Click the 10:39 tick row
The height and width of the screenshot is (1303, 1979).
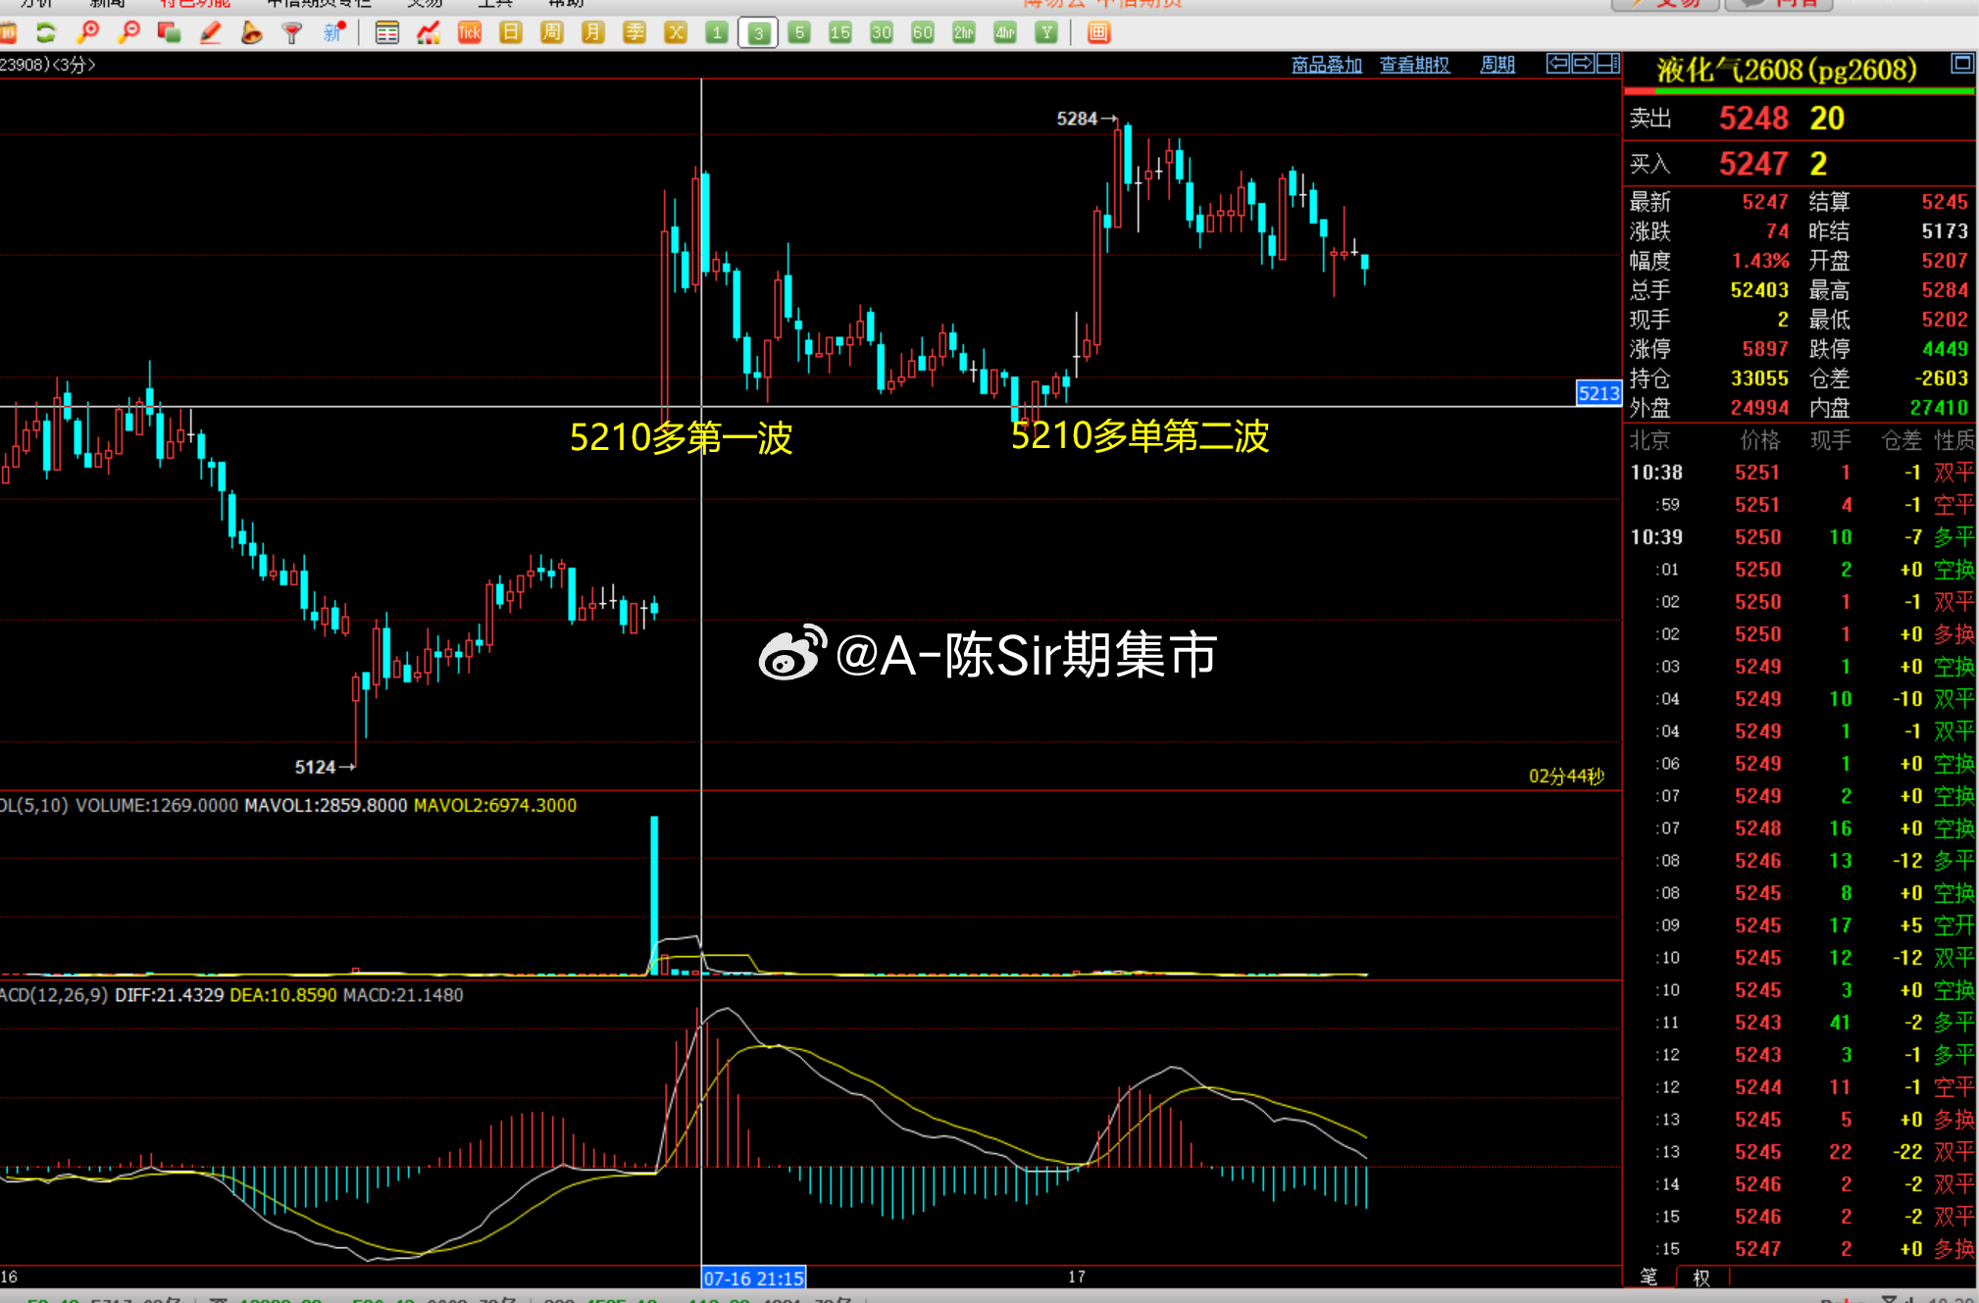tap(1801, 537)
